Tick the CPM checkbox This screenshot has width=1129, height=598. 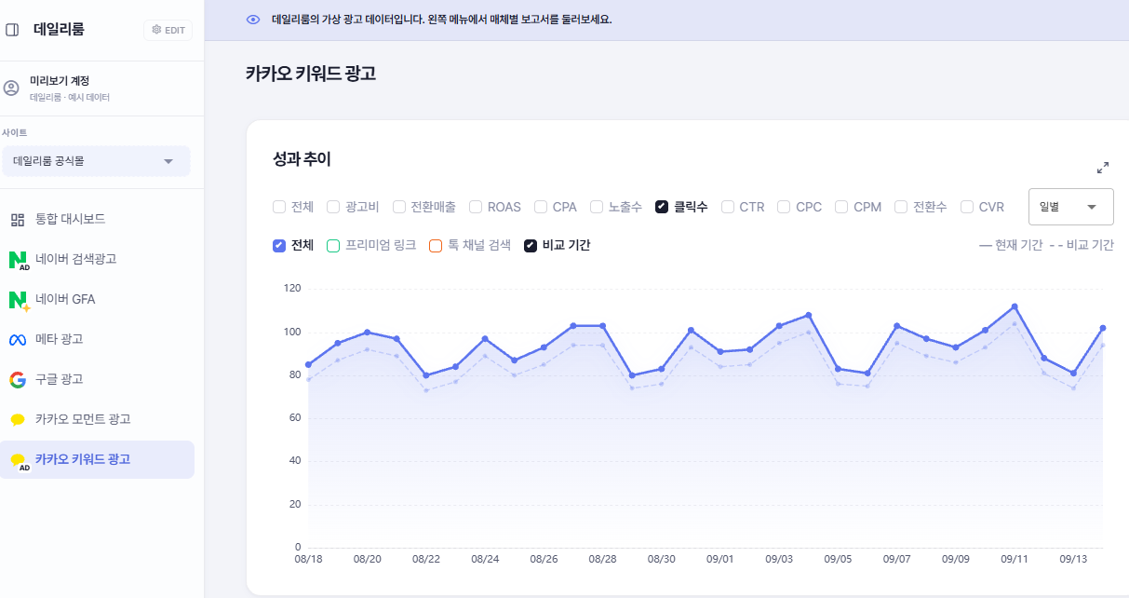point(841,207)
